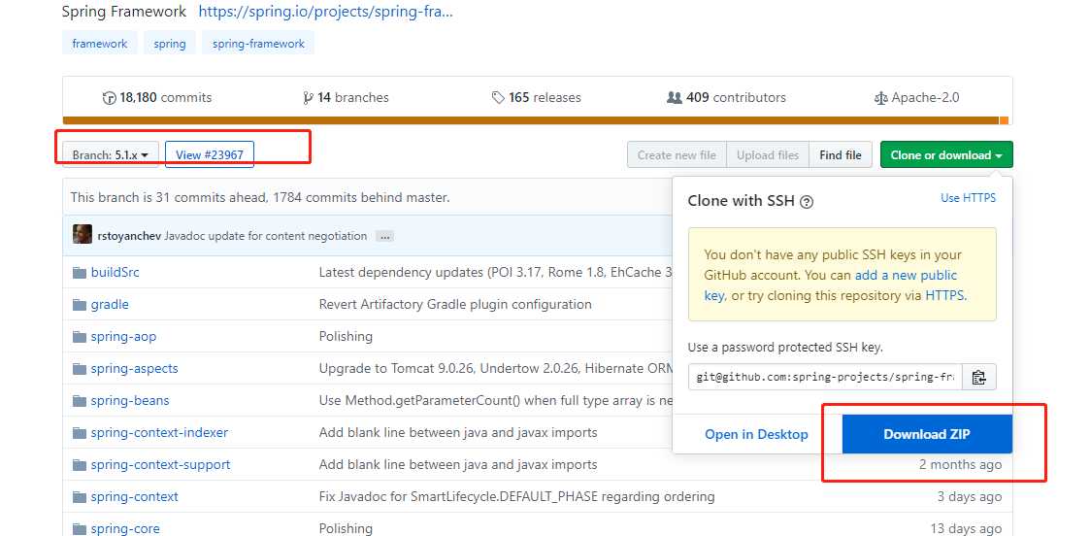
Task: Click the help icon beside Clone with SSH
Action: tap(807, 202)
